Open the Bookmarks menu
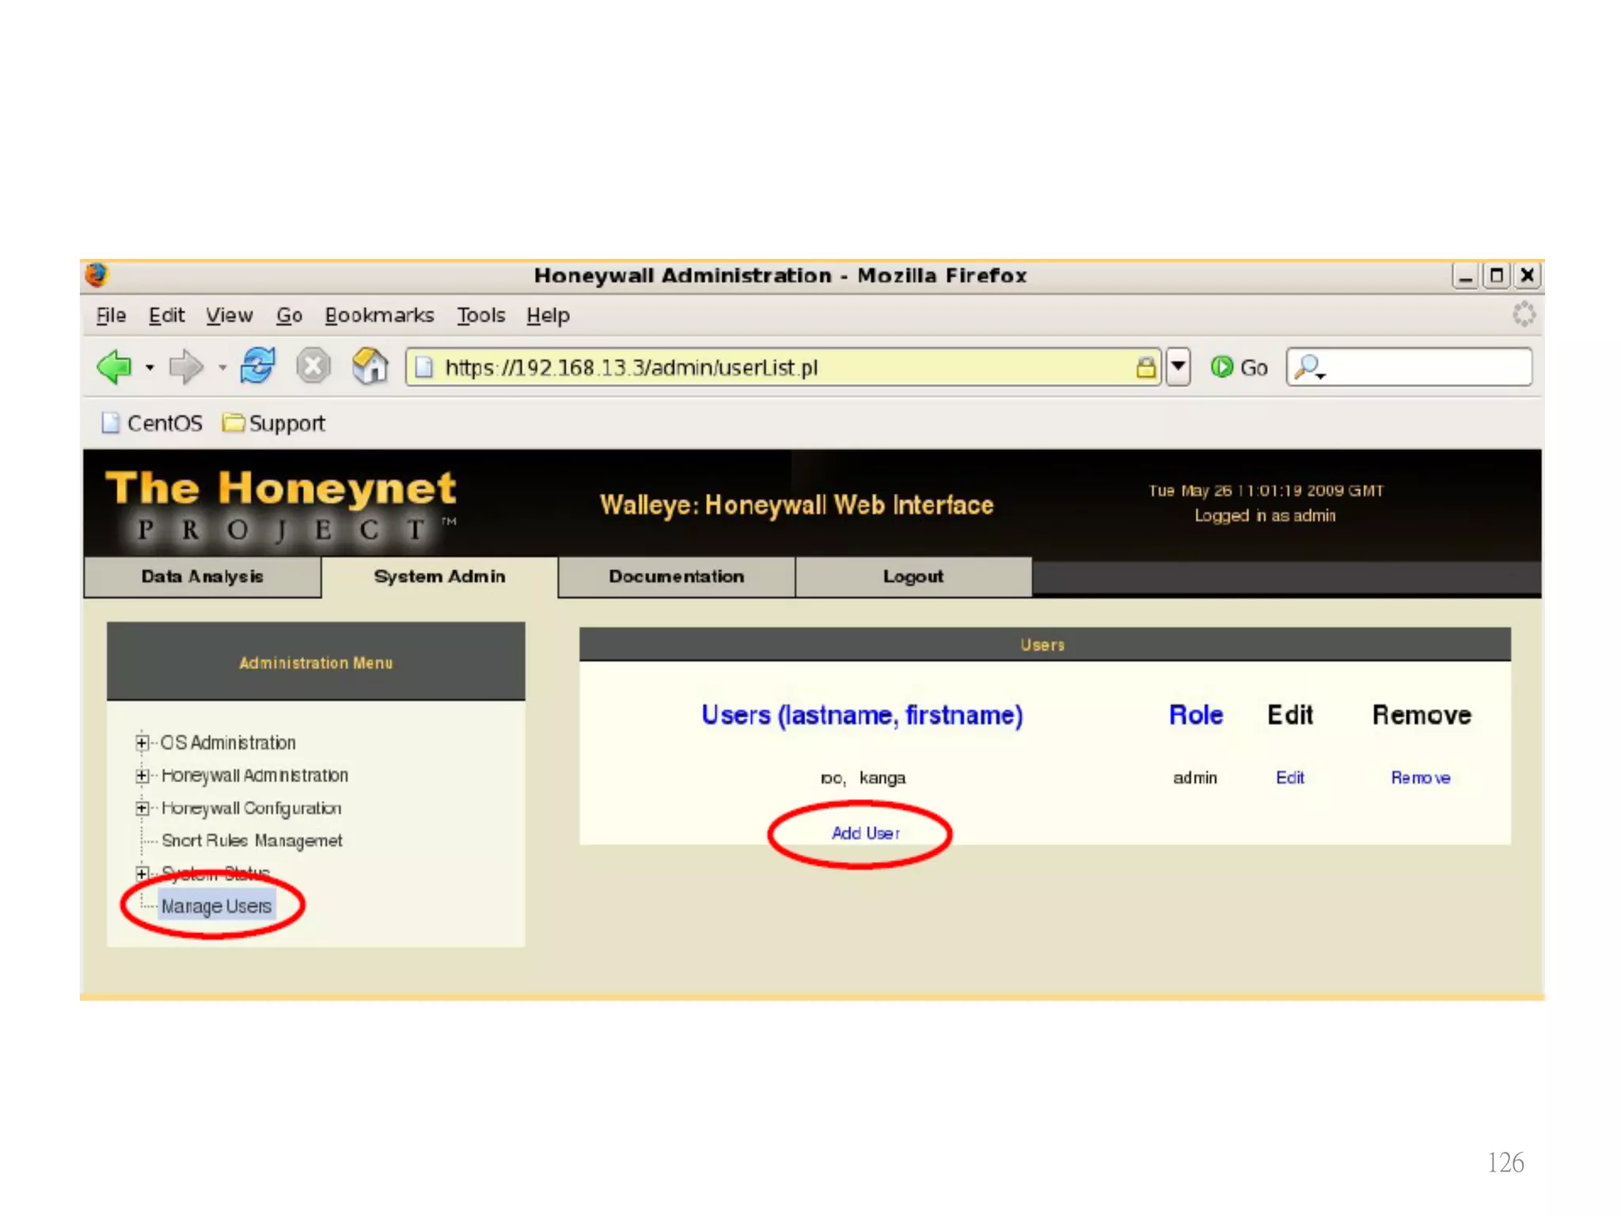The image size is (1621, 1216). click(x=379, y=316)
